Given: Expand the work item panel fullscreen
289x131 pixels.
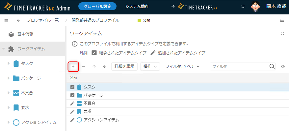Looking at the screenshot, I should coord(282,33).
